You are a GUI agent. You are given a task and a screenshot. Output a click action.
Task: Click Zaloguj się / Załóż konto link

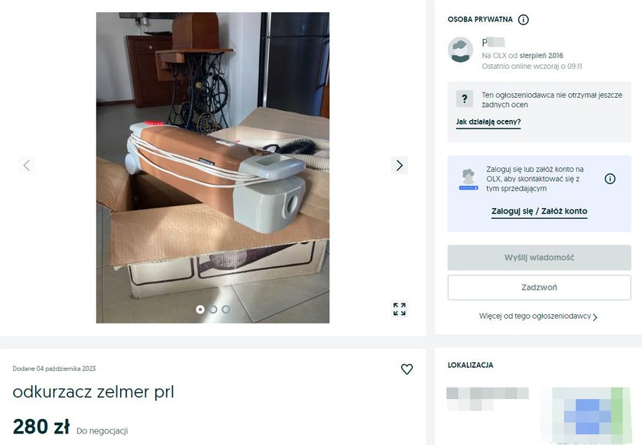540,211
